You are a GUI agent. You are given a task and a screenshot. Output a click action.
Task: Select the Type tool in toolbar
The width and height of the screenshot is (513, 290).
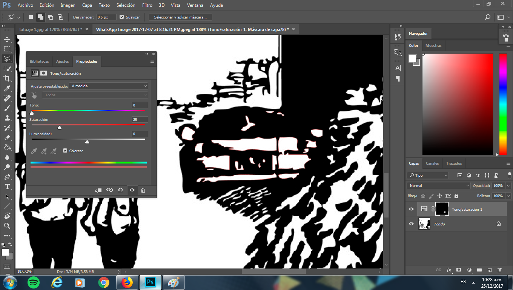(x=7, y=187)
